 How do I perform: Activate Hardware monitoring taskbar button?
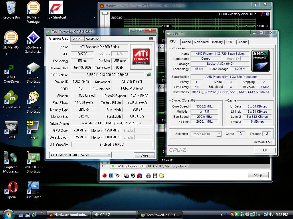pyautogui.click(x=68, y=215)
